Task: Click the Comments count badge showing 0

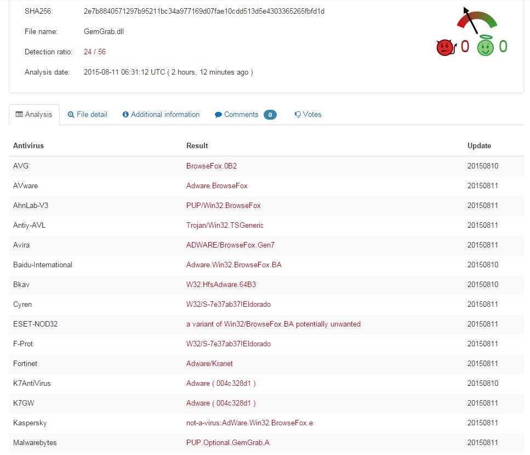Action: point(270,115)
